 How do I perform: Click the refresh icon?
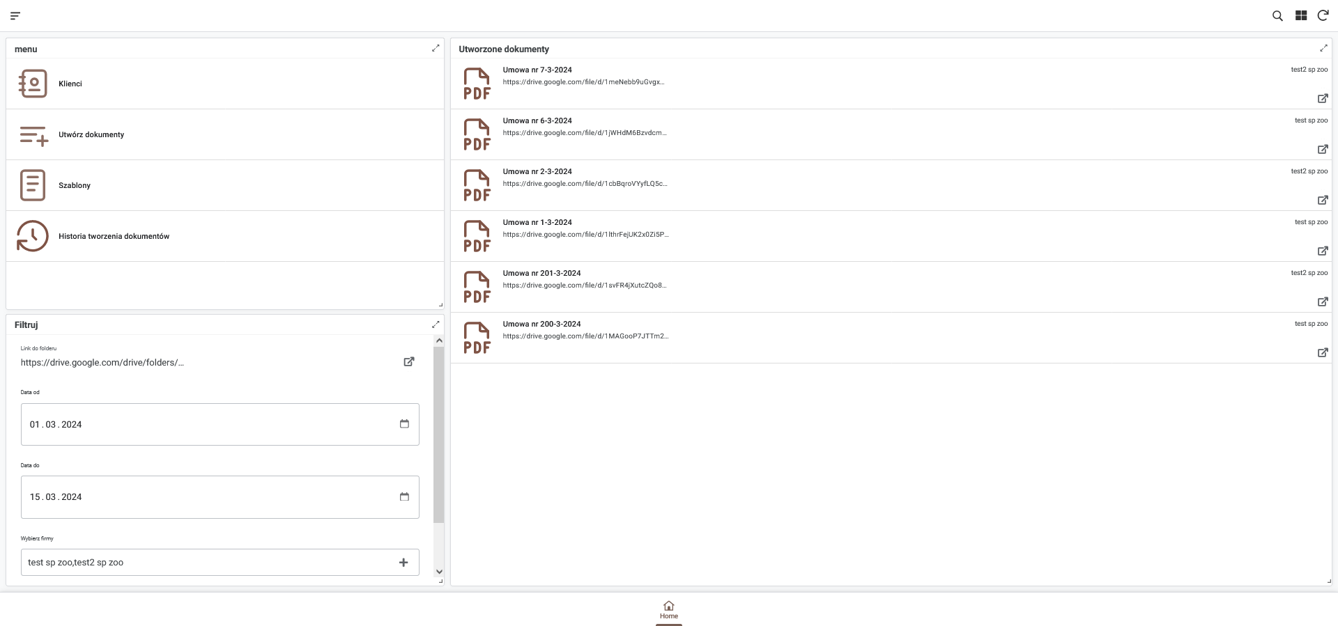point(1323,15)
